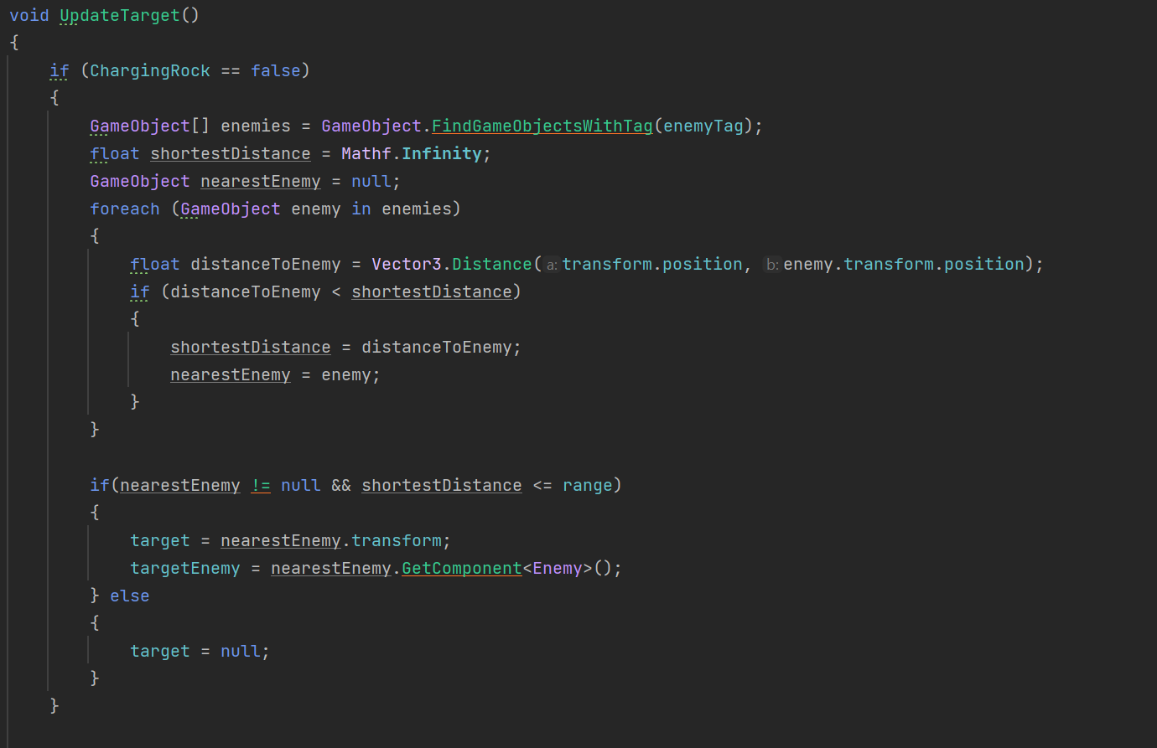Click the FindGameObjectsWithTag method call
The image size is (1157, 748).
point(542,126)
